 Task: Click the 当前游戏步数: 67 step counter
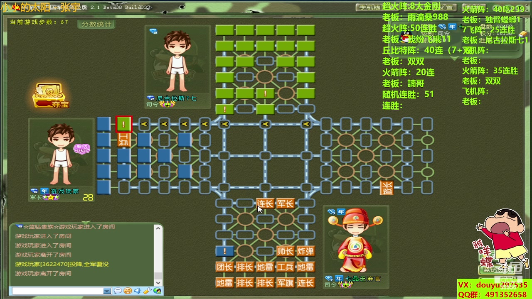39,22
